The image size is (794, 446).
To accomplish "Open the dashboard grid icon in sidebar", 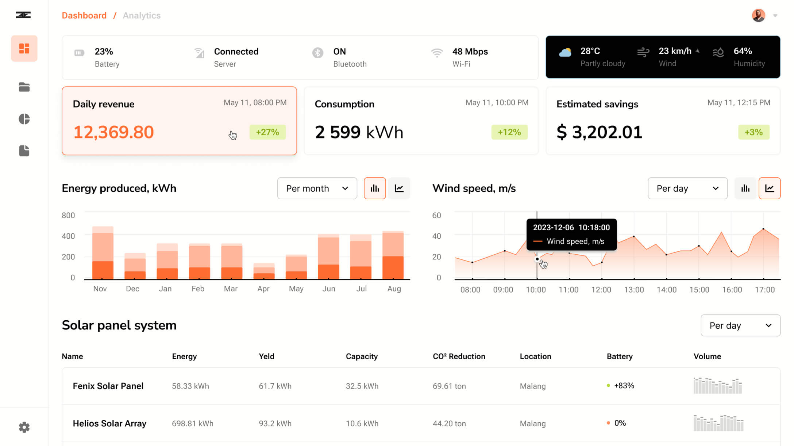I will 24,48.
